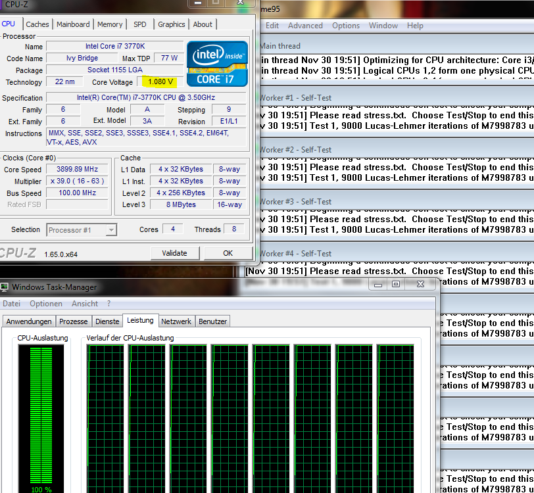Open the Benutzer tab in Task-Manager
534x493 pixels.
[212, 321]
